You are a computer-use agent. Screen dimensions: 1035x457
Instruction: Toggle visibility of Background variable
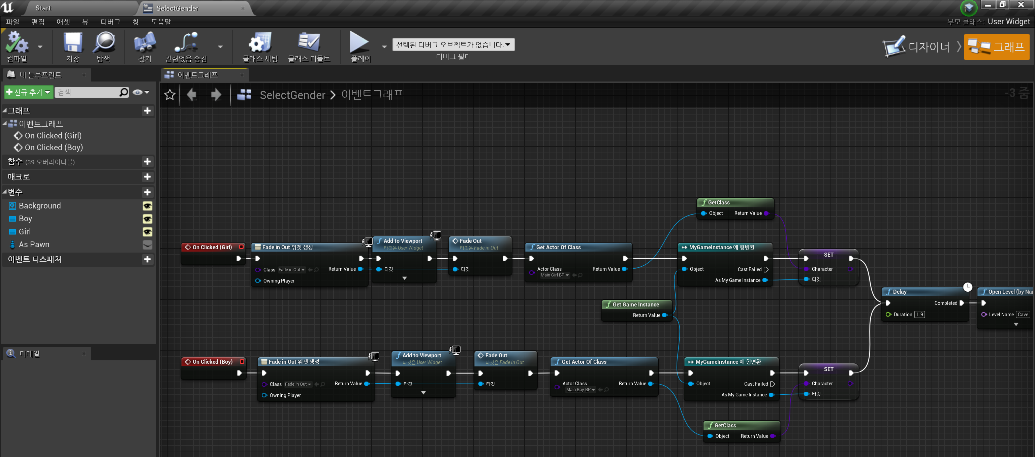click(x=148, y=206)
